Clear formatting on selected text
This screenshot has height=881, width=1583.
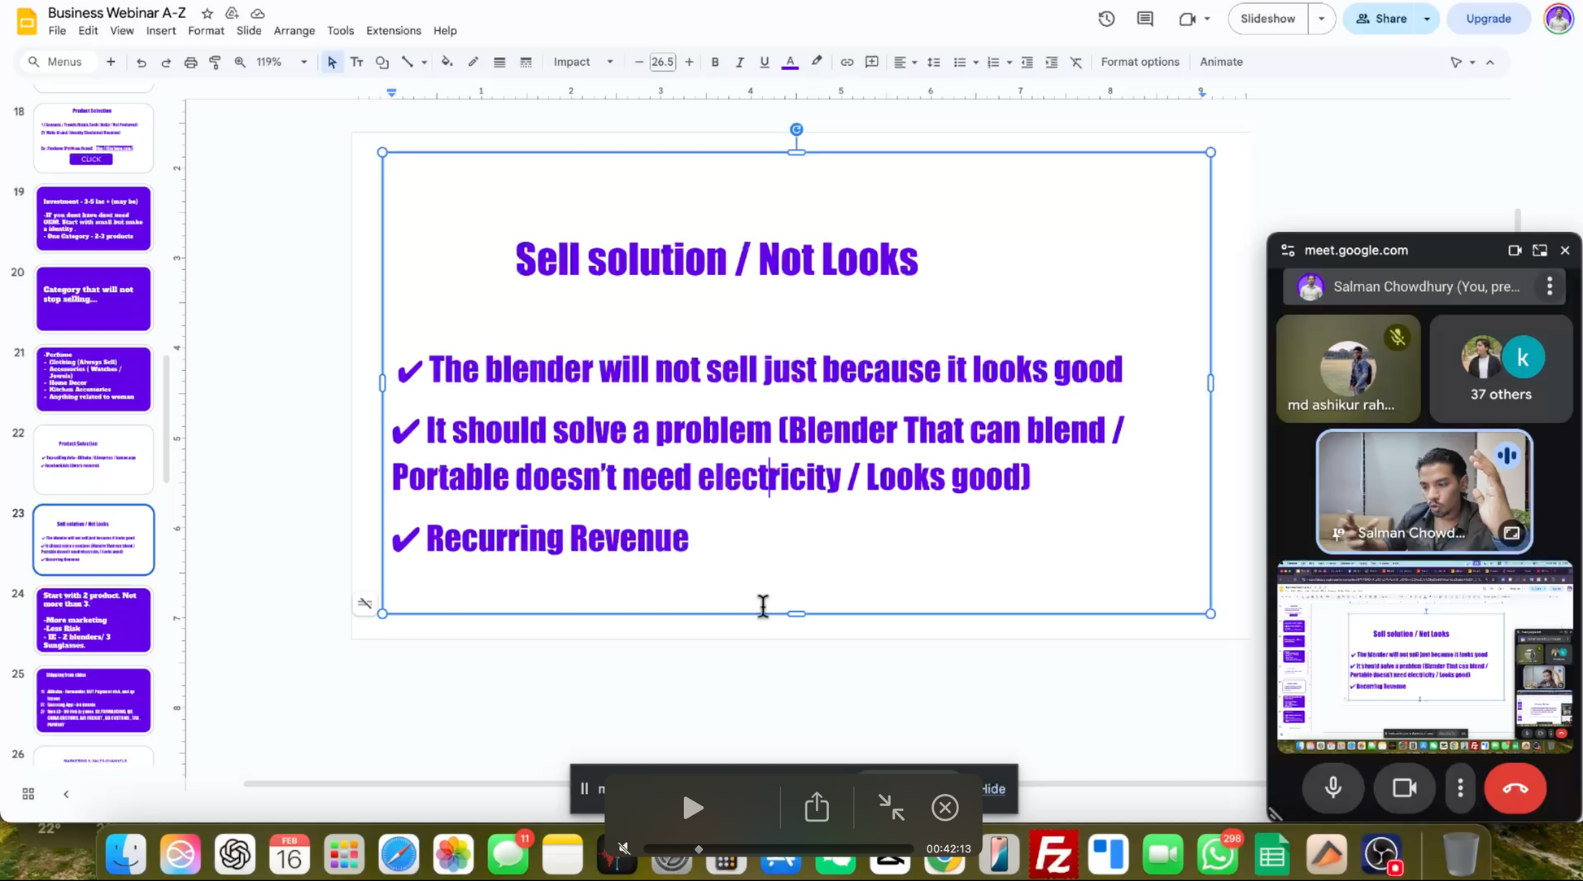click(1075, 62)
